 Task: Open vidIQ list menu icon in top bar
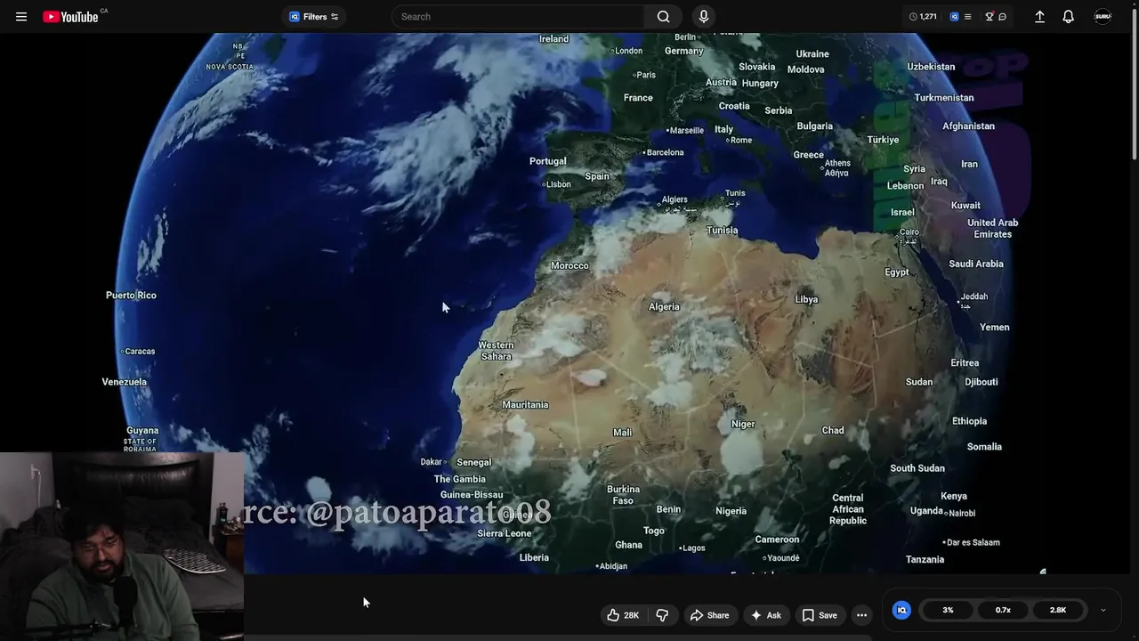(967, 17)
